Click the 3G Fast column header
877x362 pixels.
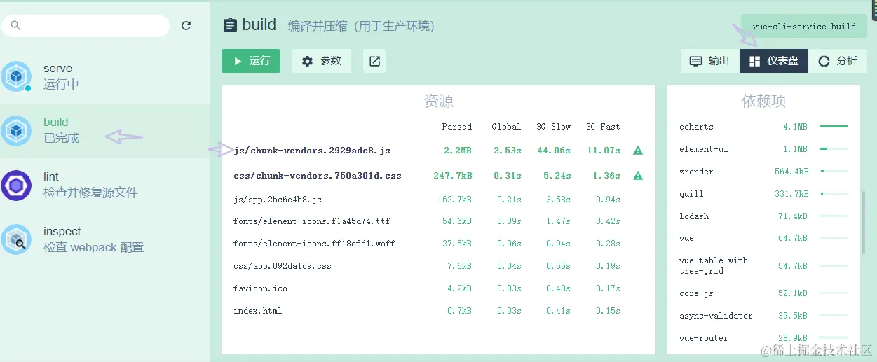click(x=603, y=127)
